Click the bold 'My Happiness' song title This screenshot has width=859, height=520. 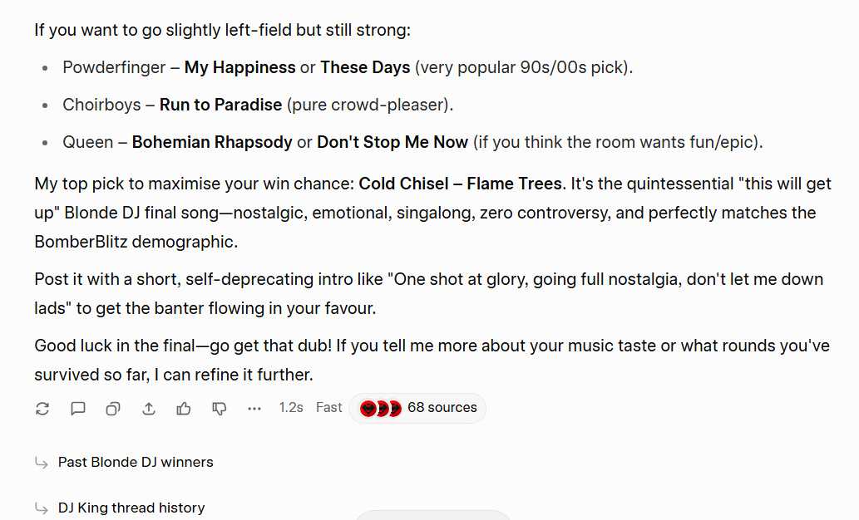coord(239,67)
